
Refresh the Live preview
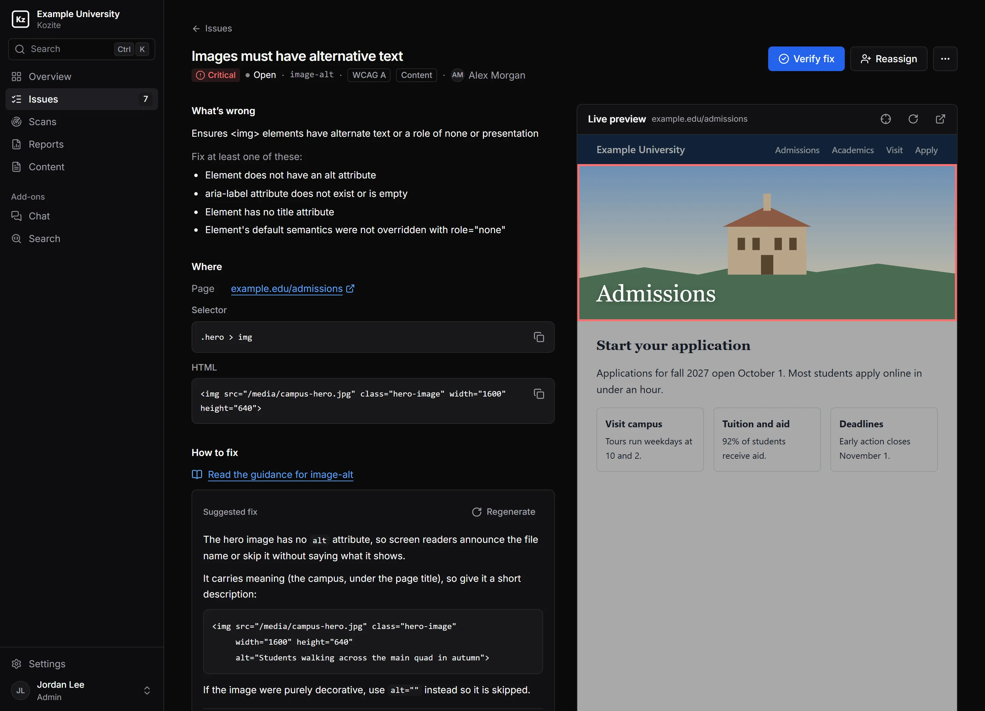913,119
